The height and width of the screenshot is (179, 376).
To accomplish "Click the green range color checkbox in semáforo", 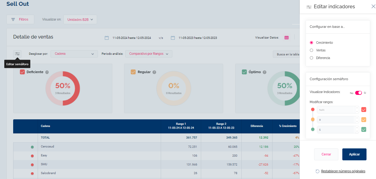I will (x=364, y=129).
